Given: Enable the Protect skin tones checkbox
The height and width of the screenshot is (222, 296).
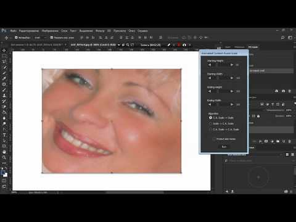Looking at the screenshot, I should [214, 139].
